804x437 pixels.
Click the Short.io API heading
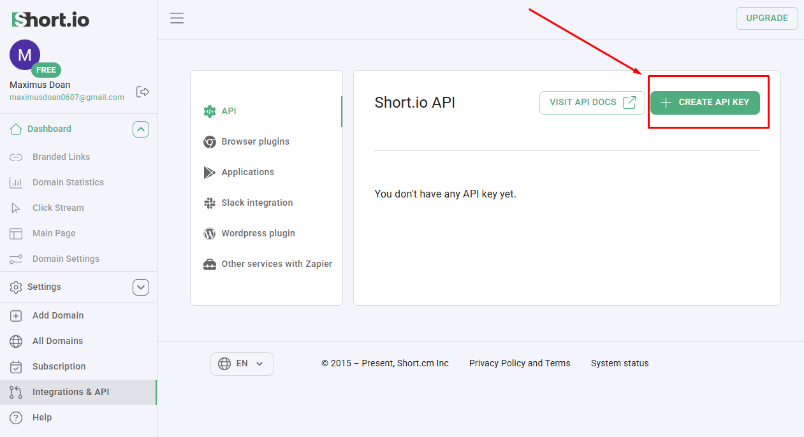(x=415, y=103)
